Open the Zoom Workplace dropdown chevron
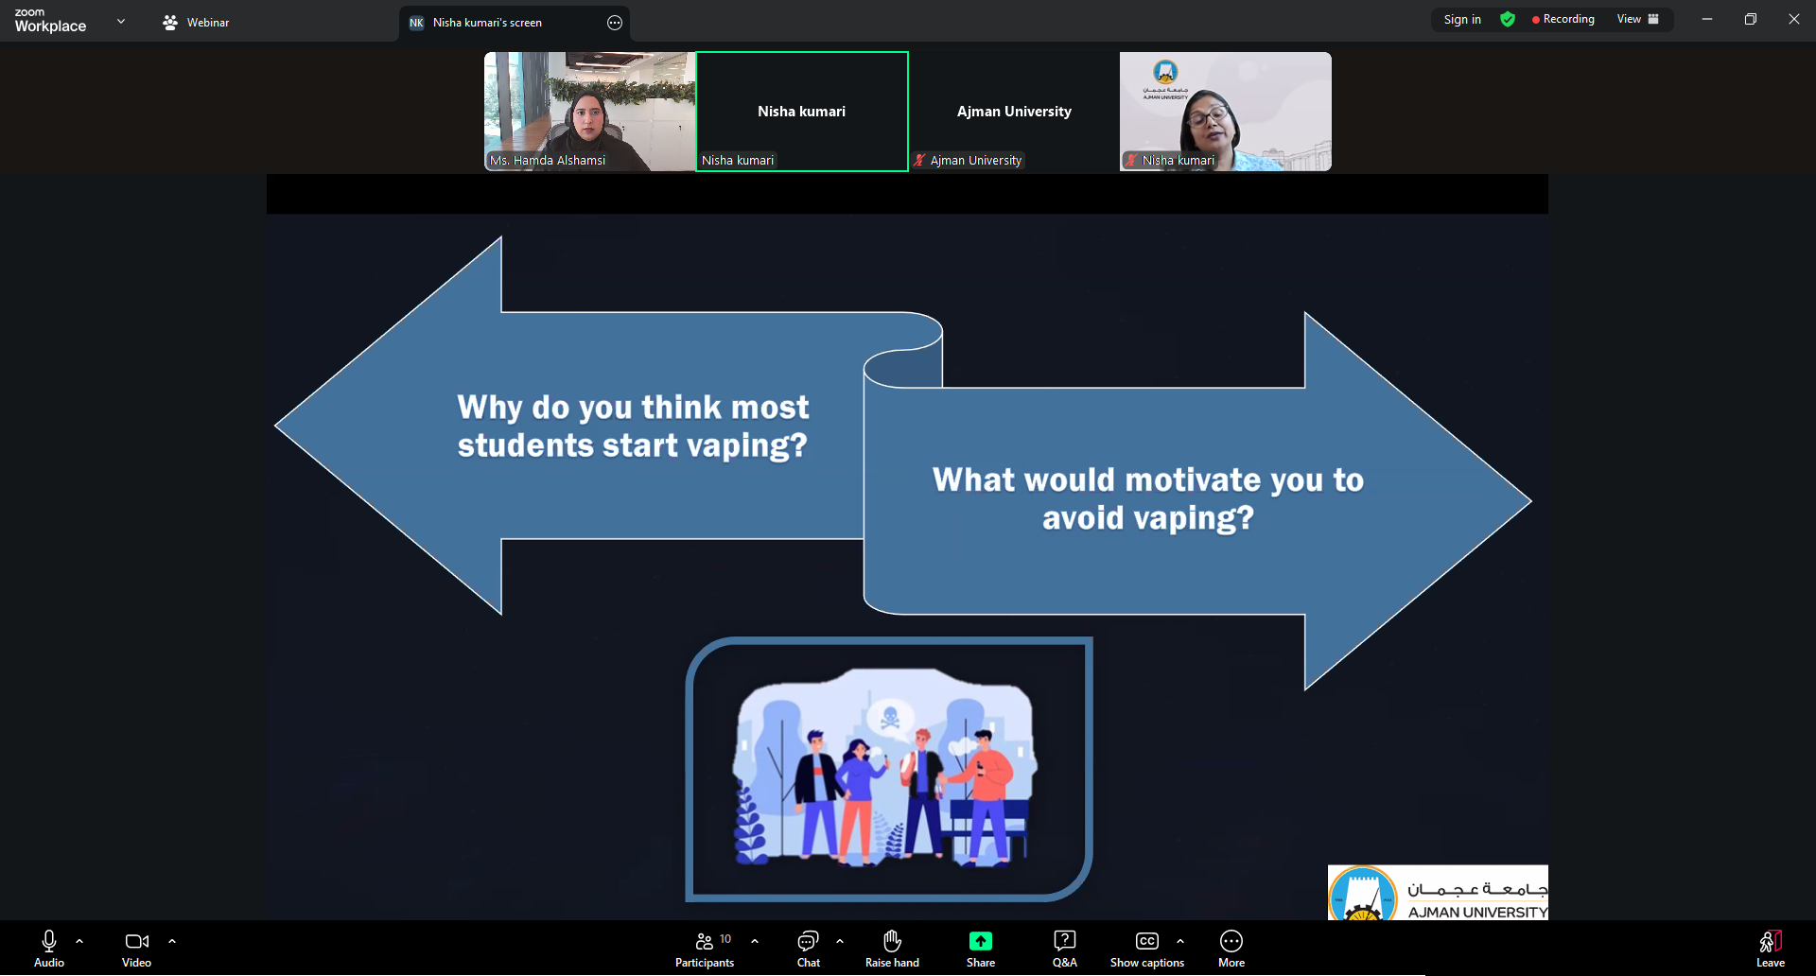Viewport: 1816px width, 976px height. [121, 21]
